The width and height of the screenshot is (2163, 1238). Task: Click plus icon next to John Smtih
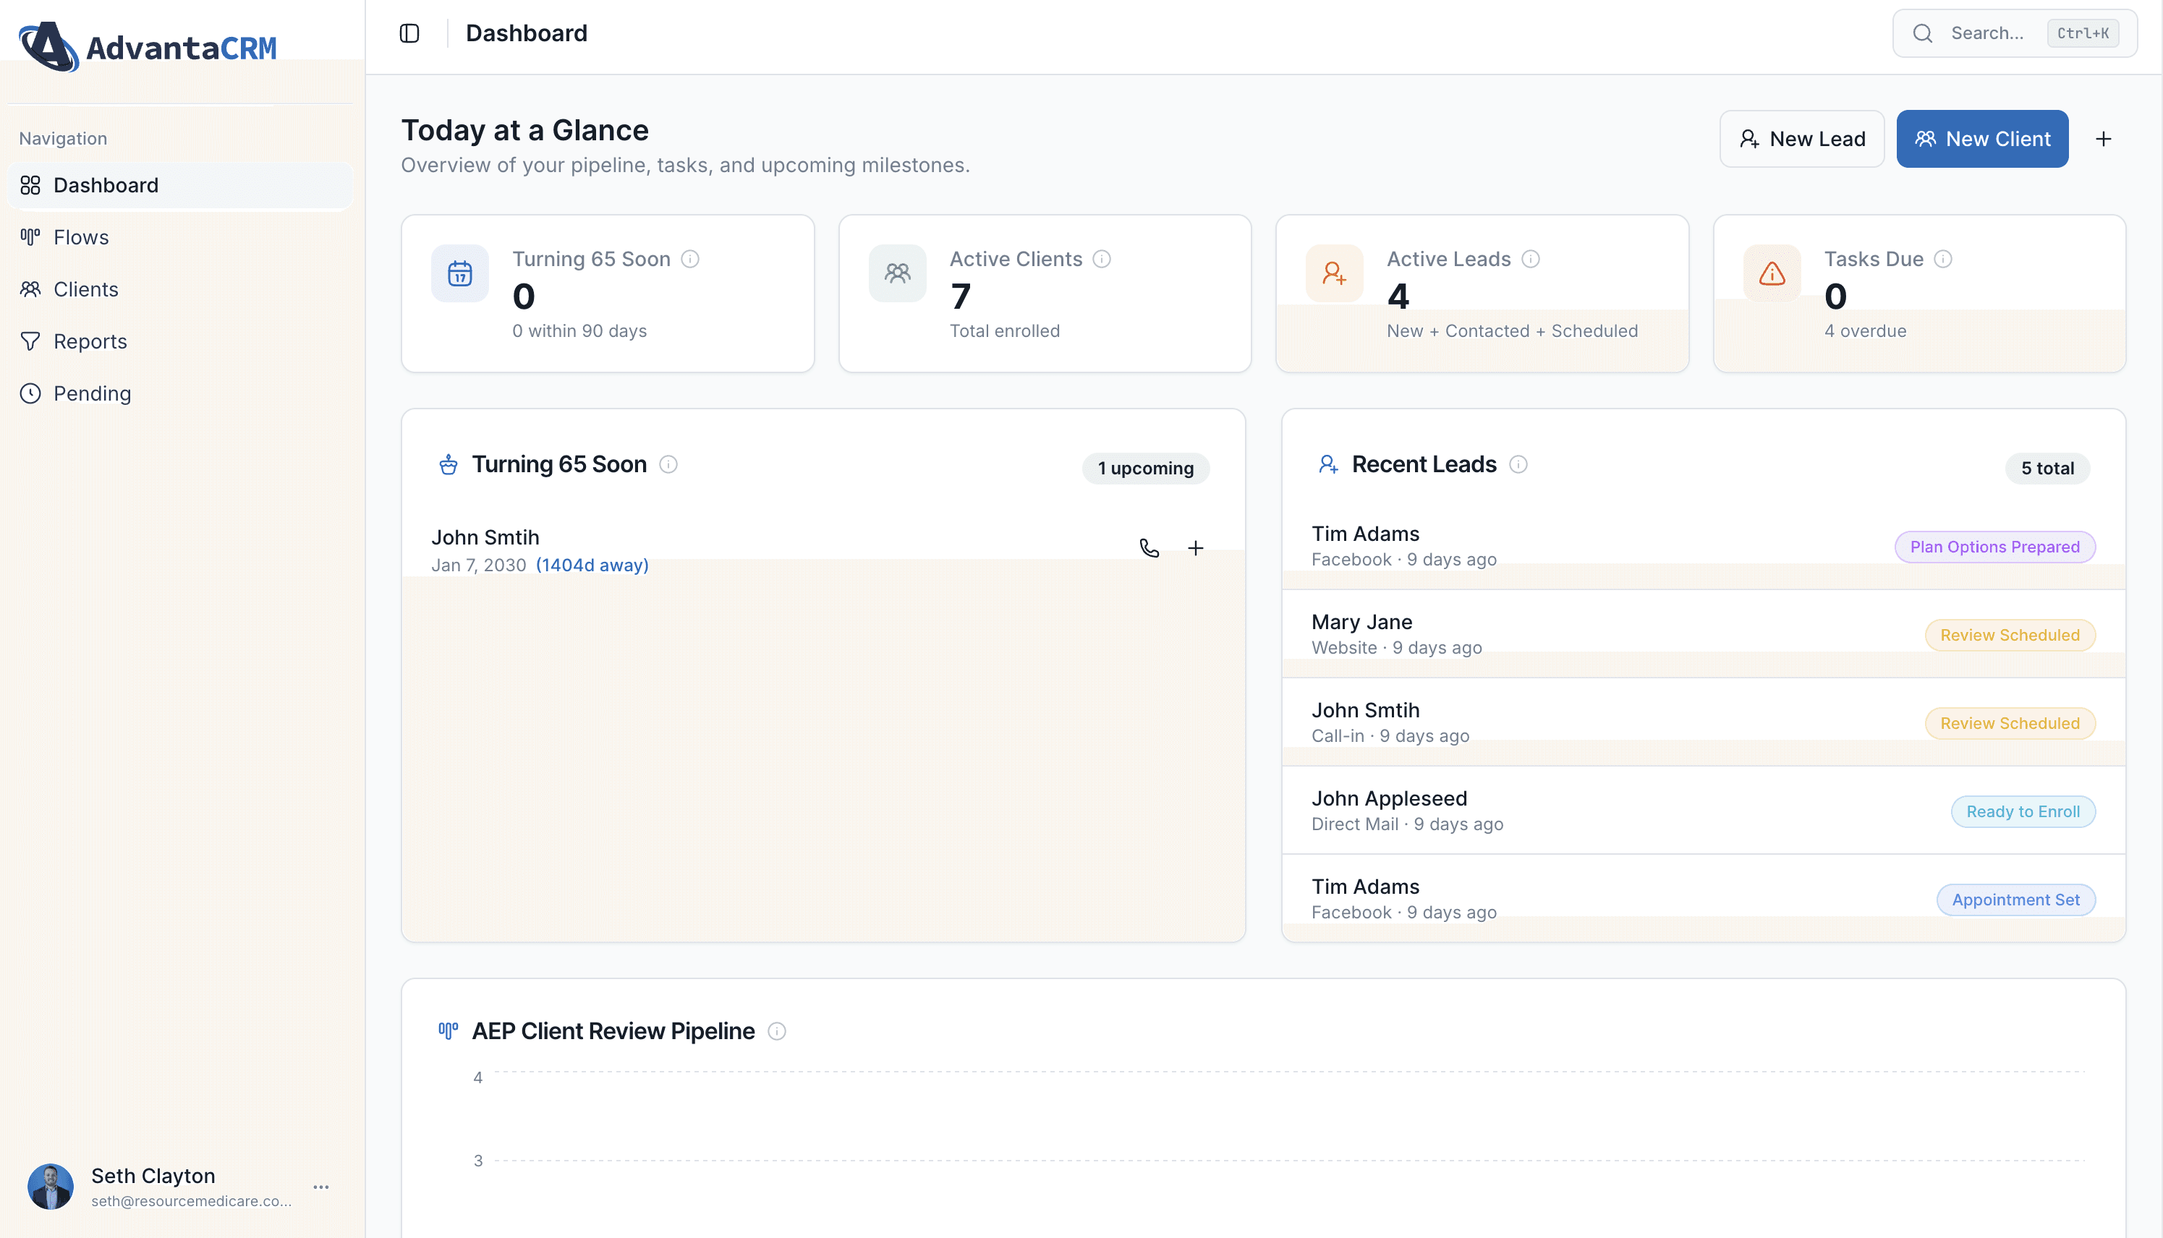coord(1195,548)
